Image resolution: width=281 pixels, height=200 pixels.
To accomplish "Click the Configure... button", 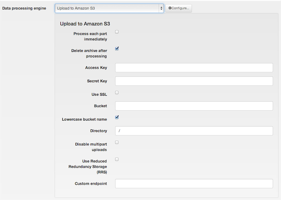I will point(178,8).
